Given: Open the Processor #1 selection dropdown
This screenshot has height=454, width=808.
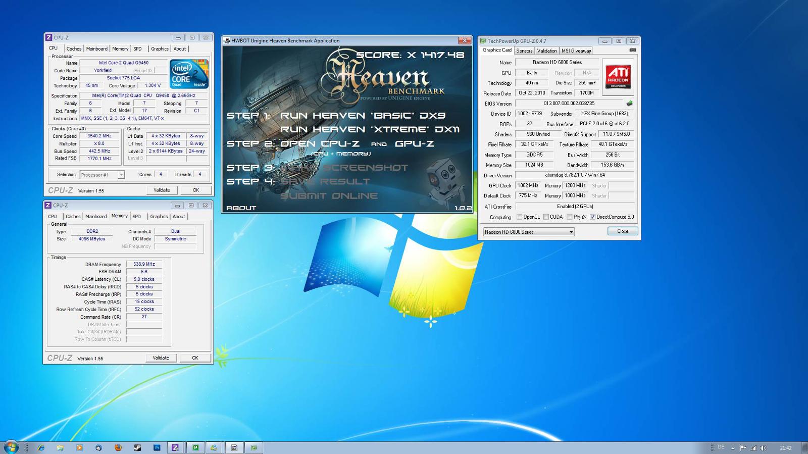Looking at the screenshot, I should coord(102,175).
